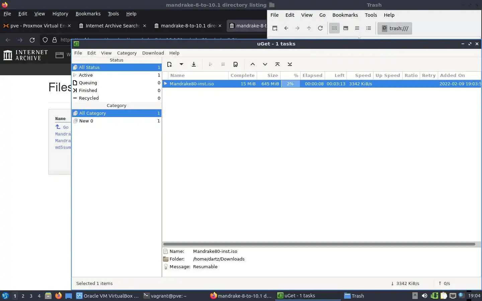Screen dimensions: 482x301
Task: Sort by Added On column header
Action: 459,75
